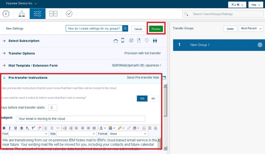Viewport: 265px width, 154px height.
Task: Click the pop-out icon beside Send Pre-transfer Mail
Action: click(164, 78)
